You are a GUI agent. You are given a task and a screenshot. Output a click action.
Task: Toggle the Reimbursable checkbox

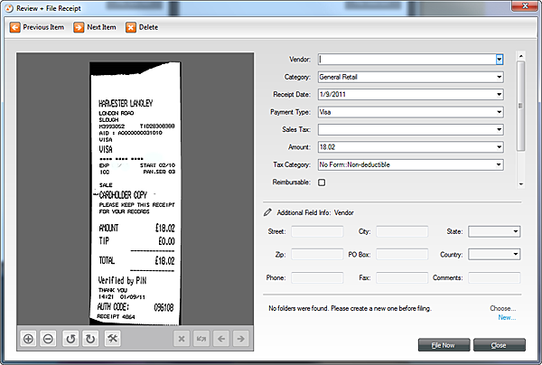pyautogui.click(x=322, y=182)
